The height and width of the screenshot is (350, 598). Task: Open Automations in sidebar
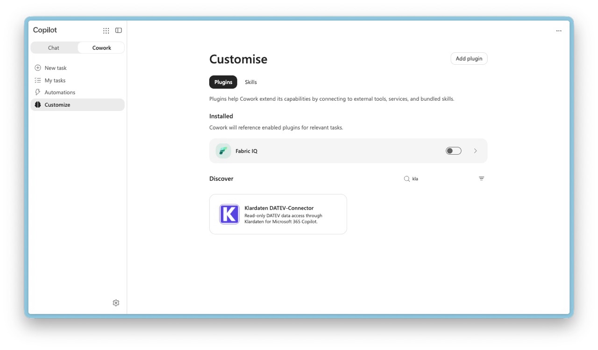click(x=78, y=92)
